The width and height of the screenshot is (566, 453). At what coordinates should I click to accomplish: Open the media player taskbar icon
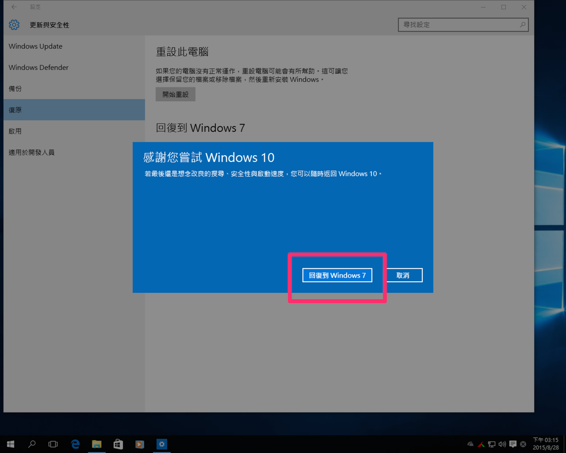coord(139,444)
